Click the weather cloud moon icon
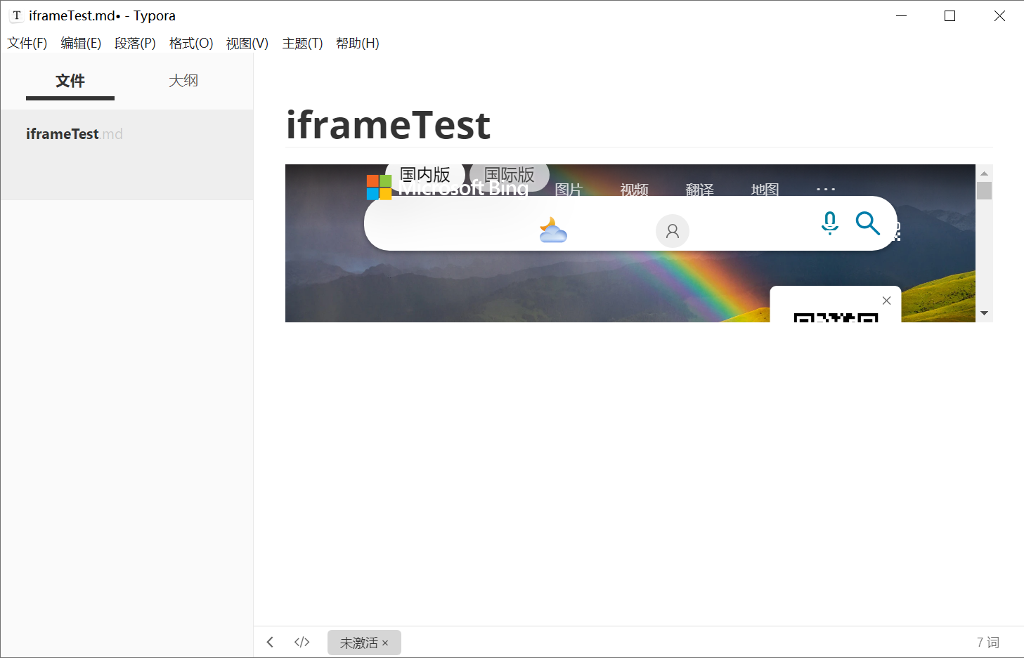 (553, 230)
